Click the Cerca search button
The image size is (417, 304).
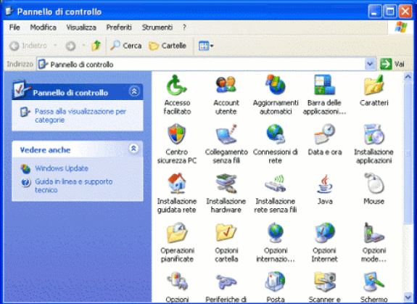pos(125,46)
